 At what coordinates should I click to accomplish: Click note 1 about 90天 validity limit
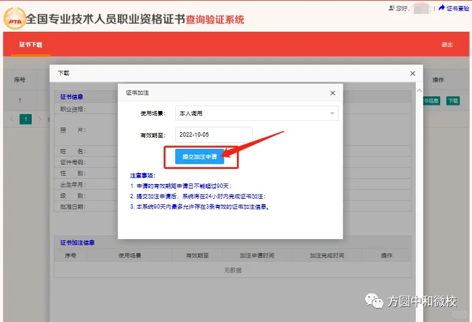(x=181, y=186)
